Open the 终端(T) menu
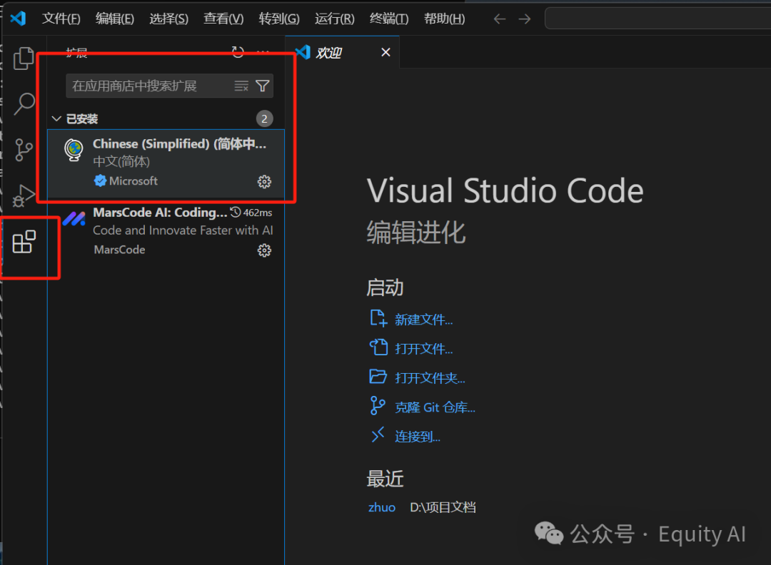This screenshot has height=565, width=771. tap(389, 19)
